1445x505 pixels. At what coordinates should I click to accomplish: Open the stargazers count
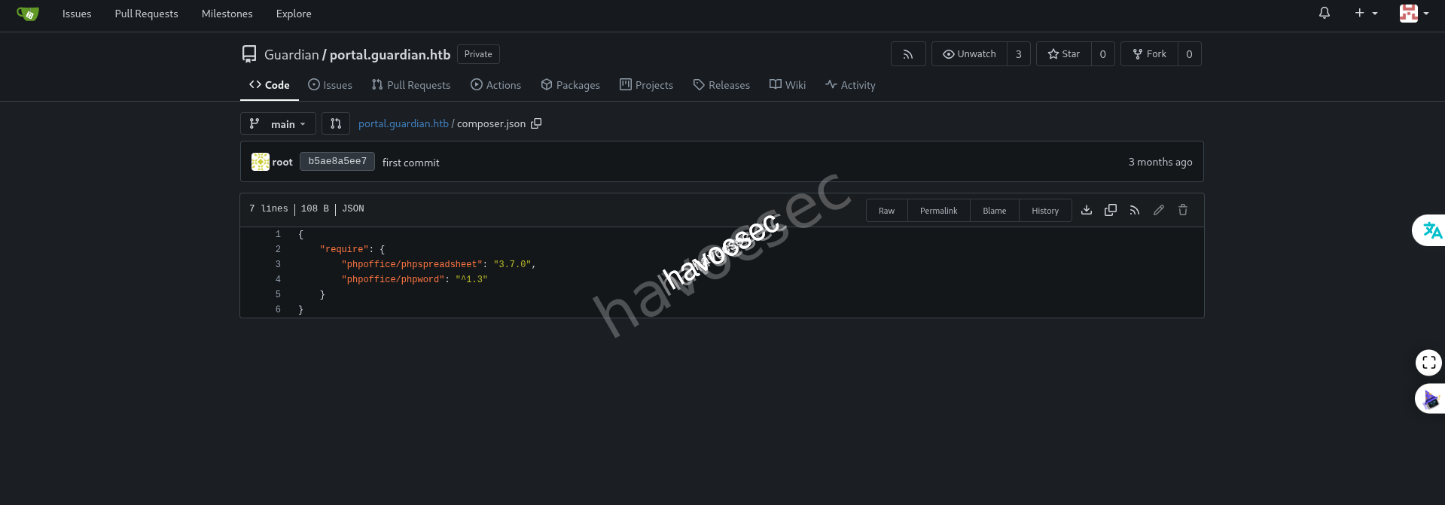tap(1103, 54)
